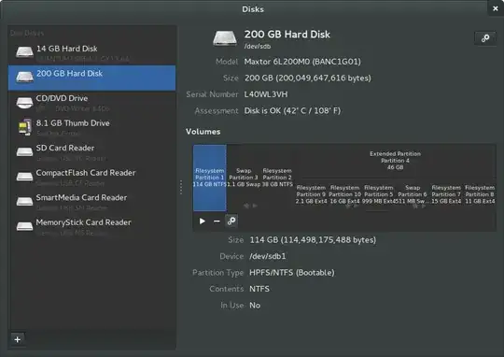Open volume options gears below partitions

[x=231, y=221]
